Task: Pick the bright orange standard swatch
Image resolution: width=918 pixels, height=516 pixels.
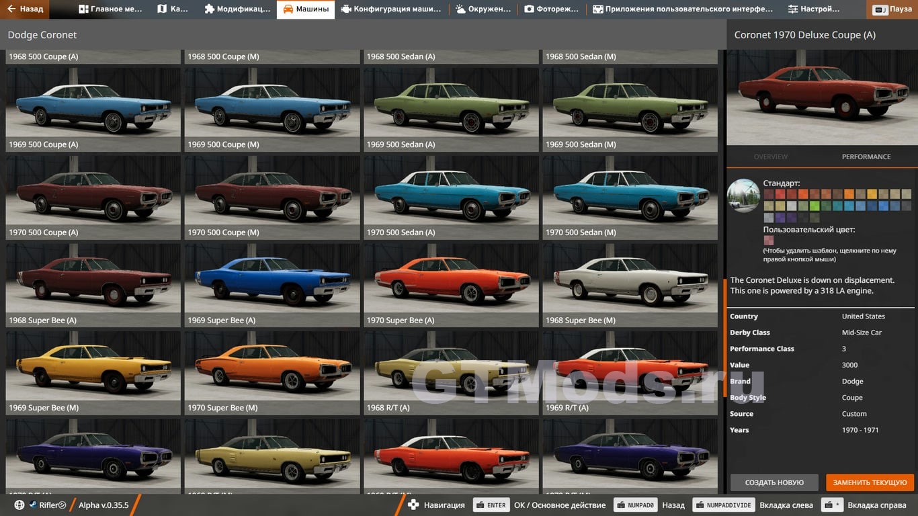Action: pos(849,194)
